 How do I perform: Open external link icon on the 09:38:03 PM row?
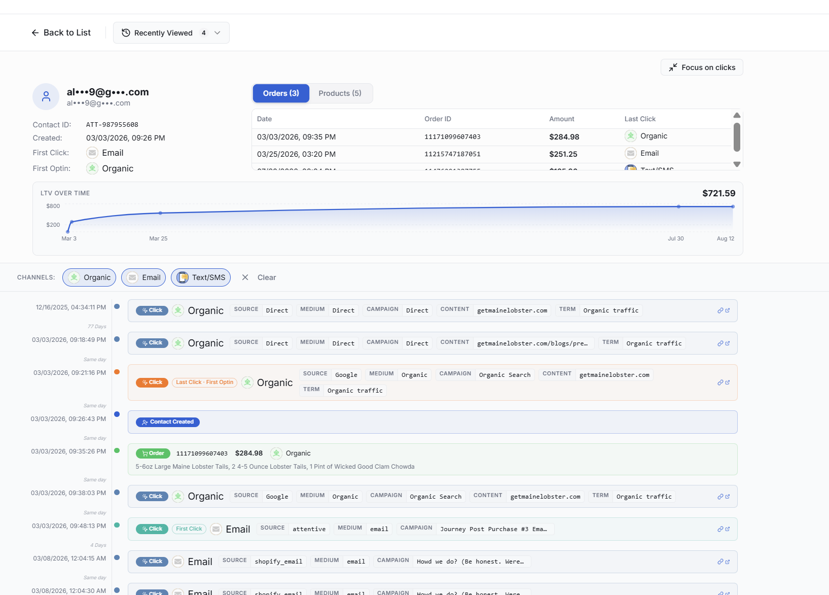728,497
